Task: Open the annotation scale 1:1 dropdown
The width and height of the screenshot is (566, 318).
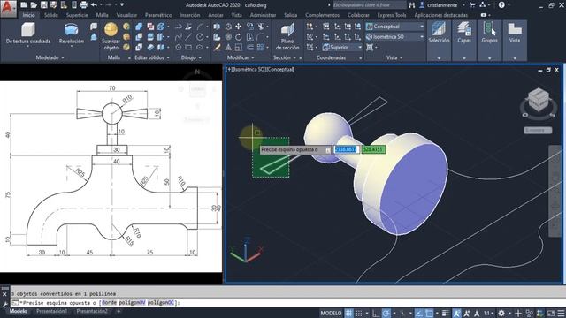Action: pos(489,313)
